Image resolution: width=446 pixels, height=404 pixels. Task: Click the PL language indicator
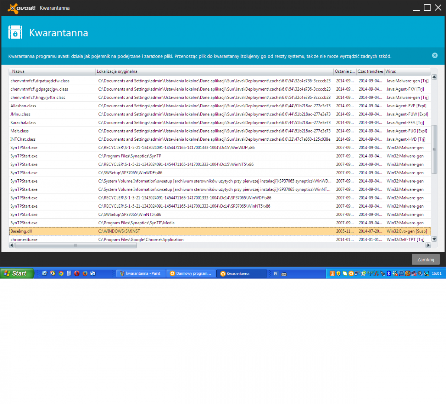click(276, 274)
